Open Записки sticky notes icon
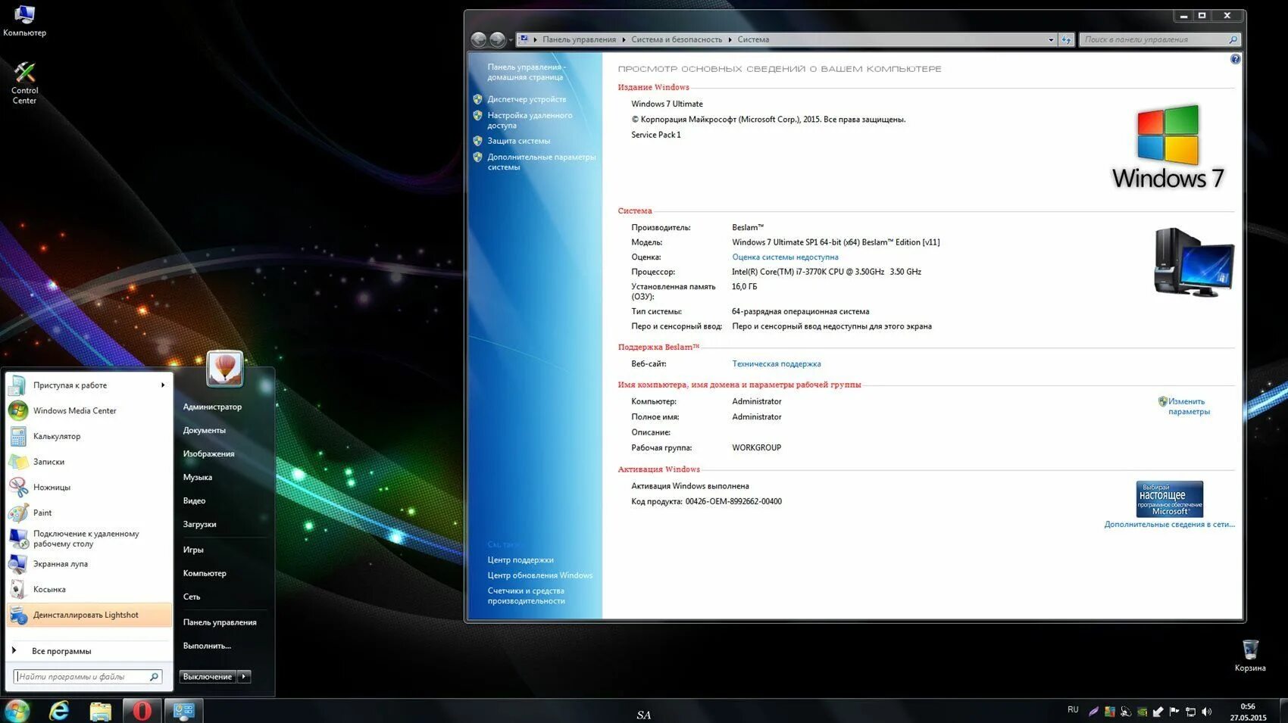Image resolution: width=1288 pixels, height=723 pixels. pyautogui.click(x=18, y=462)
